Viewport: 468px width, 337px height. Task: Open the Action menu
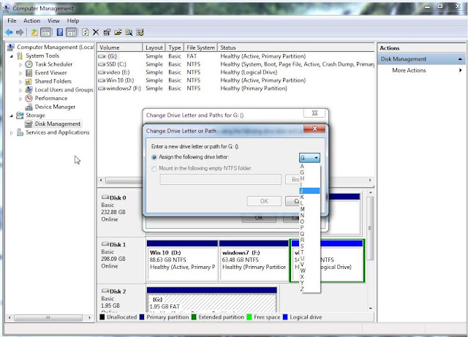(31, 20)
